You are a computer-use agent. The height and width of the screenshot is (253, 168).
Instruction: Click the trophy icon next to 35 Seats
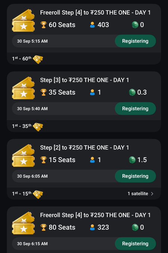[44, 92]
